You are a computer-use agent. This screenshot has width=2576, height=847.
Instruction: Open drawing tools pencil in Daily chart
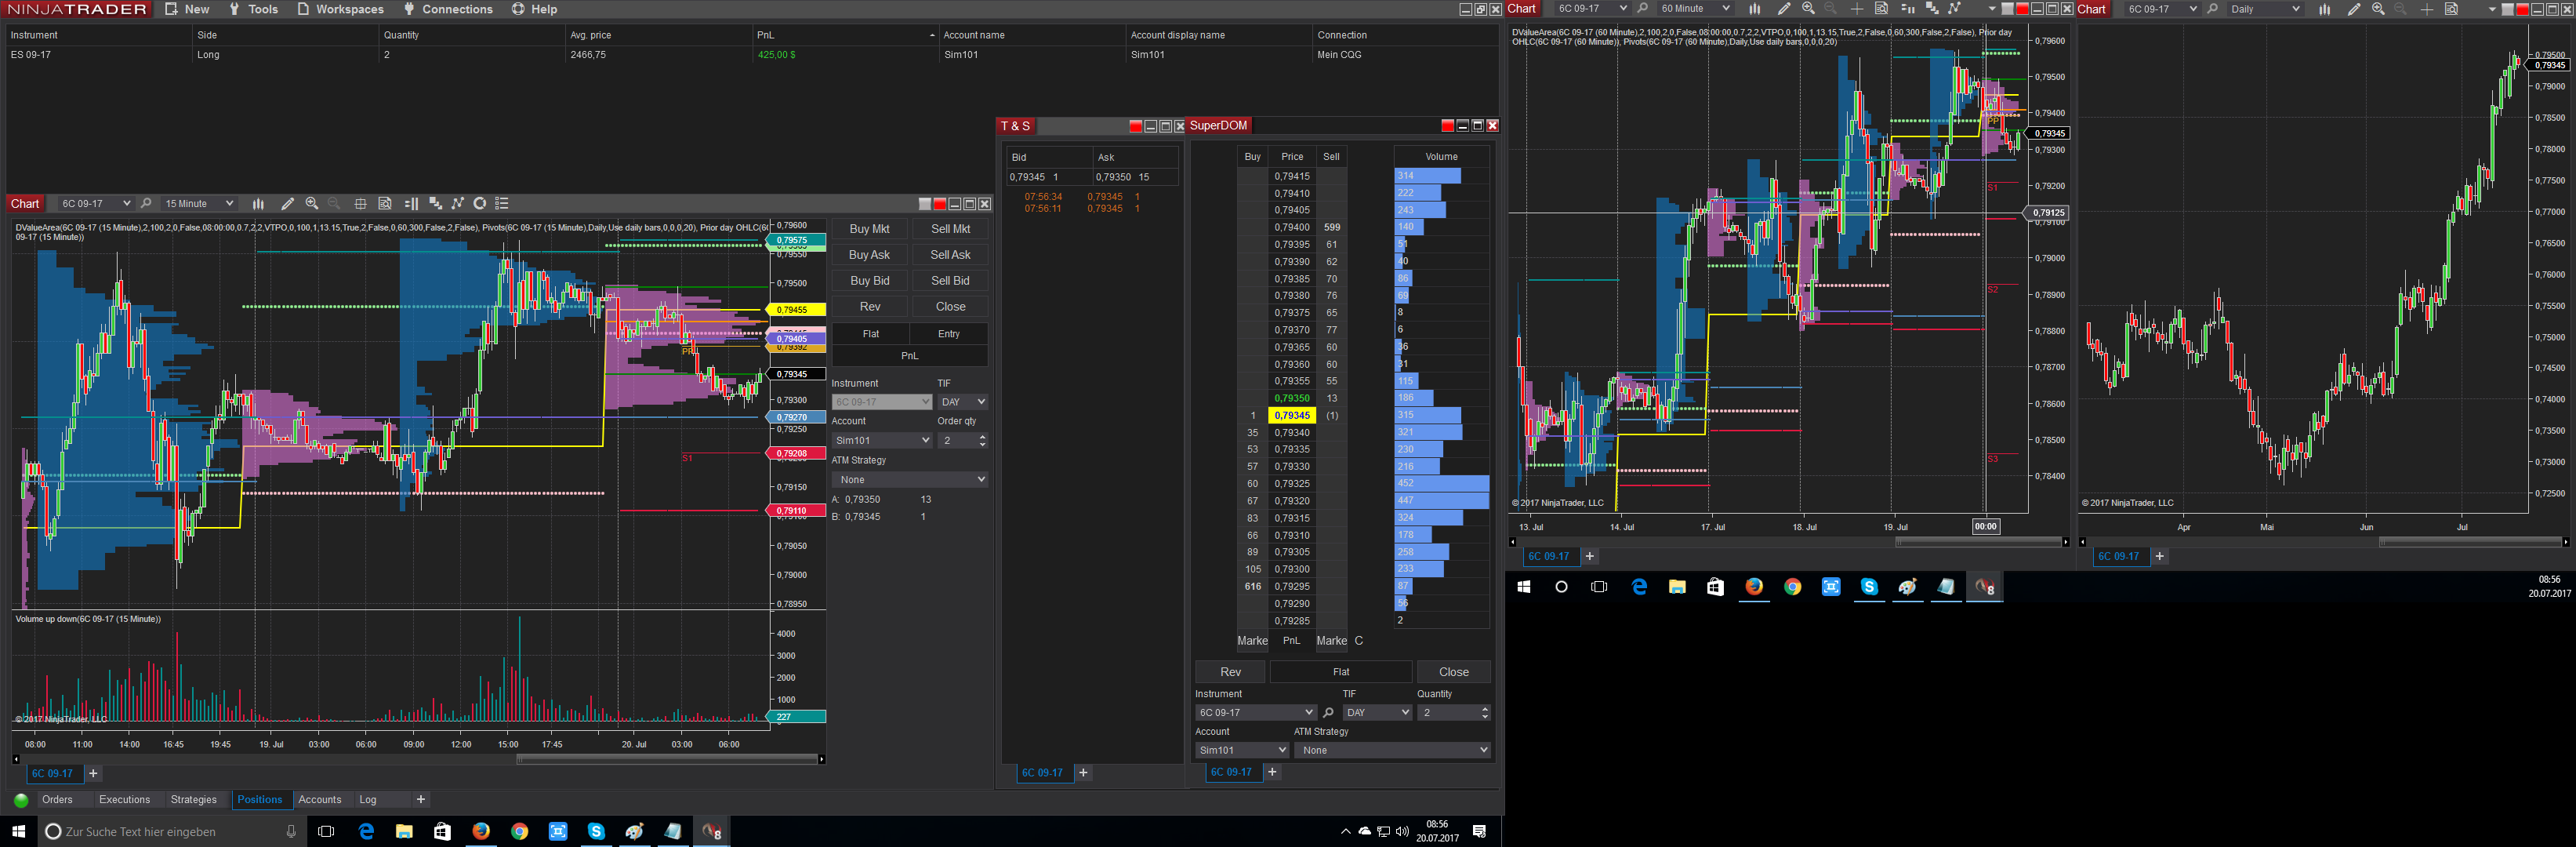coord(2354,9)
